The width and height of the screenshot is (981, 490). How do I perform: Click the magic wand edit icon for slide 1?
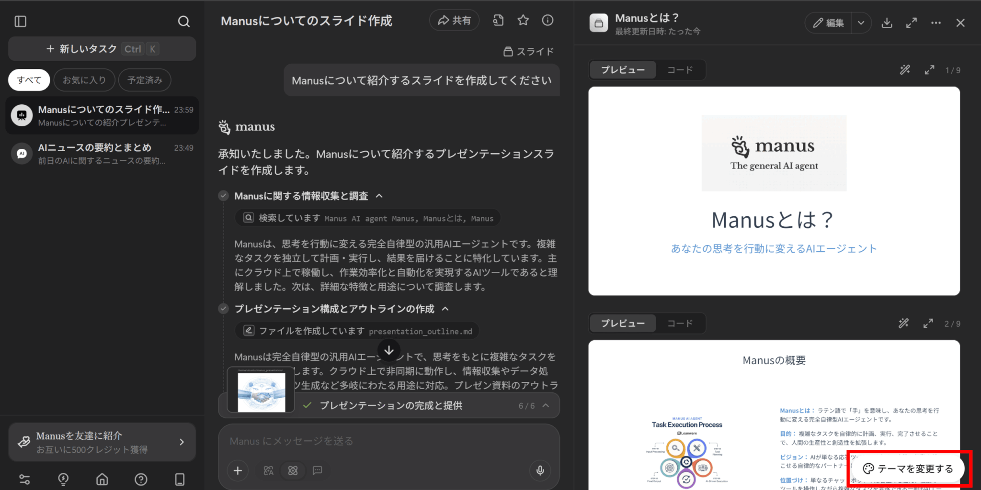coord(905,70)
